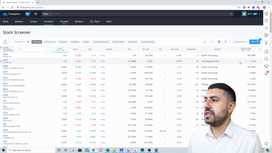The width and height of the screenshot is (272, 153).
Task: Select the Balance Sheet tab
Action: click(x=118, y=42)
